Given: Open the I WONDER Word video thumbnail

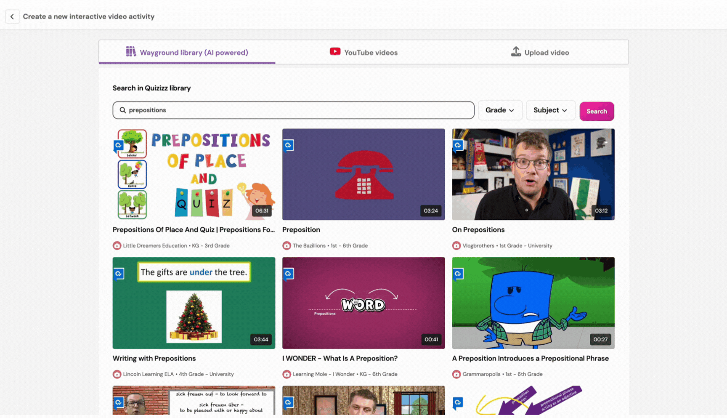Looking at the screenshot, I should [363, 303].
